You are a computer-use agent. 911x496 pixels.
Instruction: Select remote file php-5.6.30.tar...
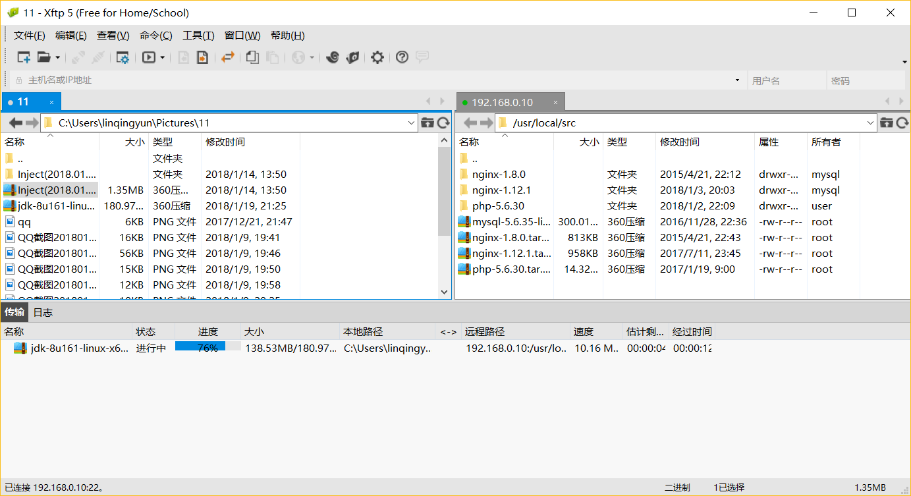[x=504, y=269]
